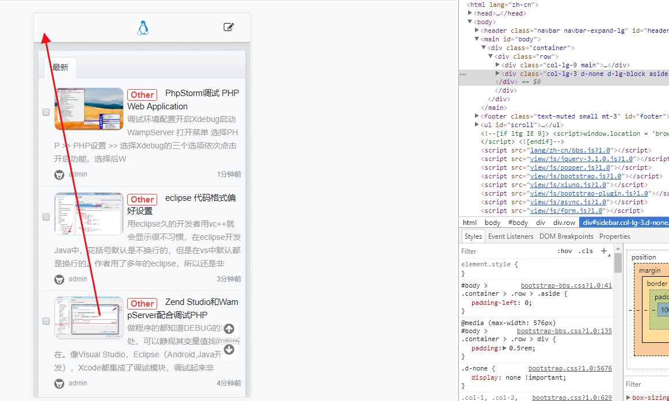This screenshot has width=669, height=401.
Task: Open the bootstrap.css?1.0:5676 source link
Action: [570, 368]
